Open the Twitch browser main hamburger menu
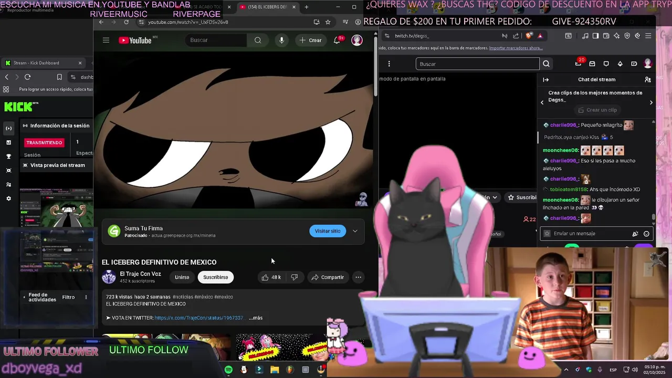Screen dimensions: 672x378 coord(648,36)
